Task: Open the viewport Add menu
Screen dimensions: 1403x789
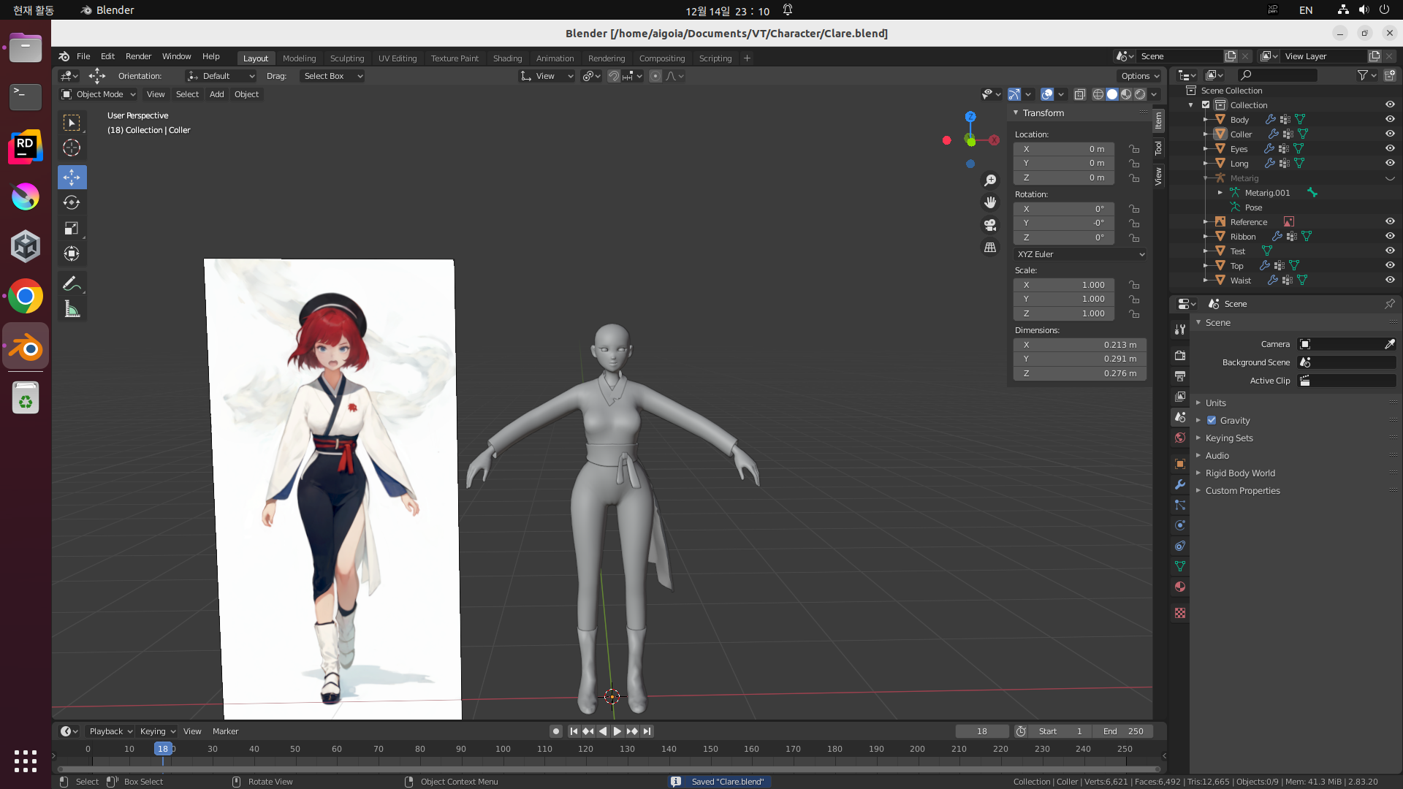Action: pos(216,94)
